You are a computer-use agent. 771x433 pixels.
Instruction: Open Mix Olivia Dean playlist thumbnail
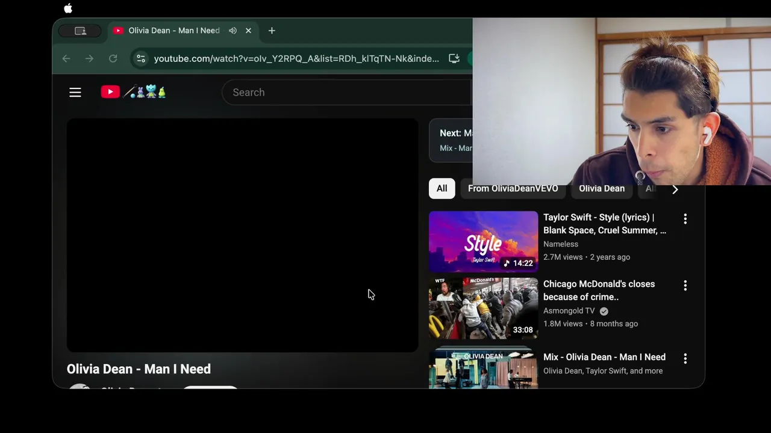483,367
